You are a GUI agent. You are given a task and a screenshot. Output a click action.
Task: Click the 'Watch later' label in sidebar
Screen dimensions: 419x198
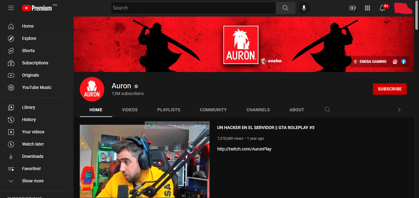(33, 144)
